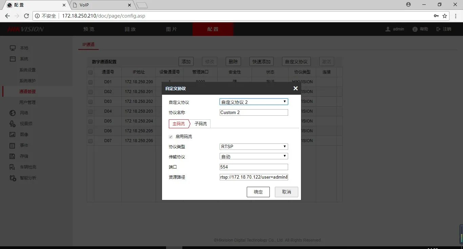463x249 pixels.
Task: Click the 确定 button to confirm
Action: [258, 192]
